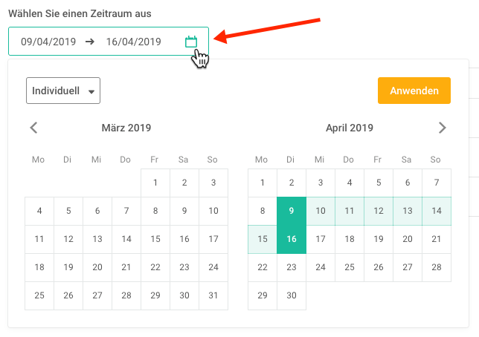Choose March 15 in the calendar

click(x=155, y=239)
